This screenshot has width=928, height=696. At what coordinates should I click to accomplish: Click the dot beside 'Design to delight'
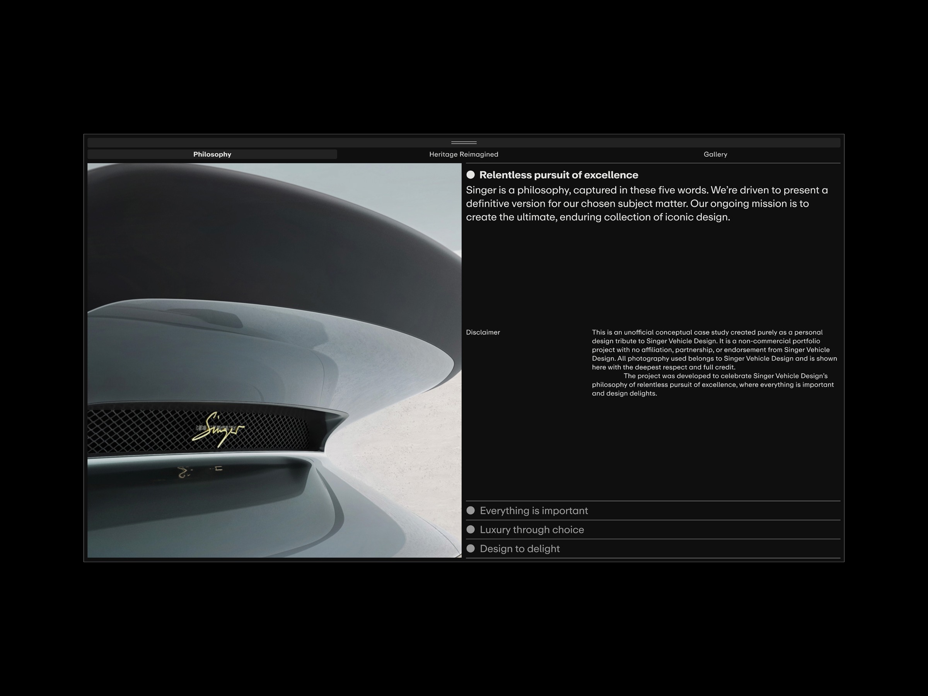(471, 549)
